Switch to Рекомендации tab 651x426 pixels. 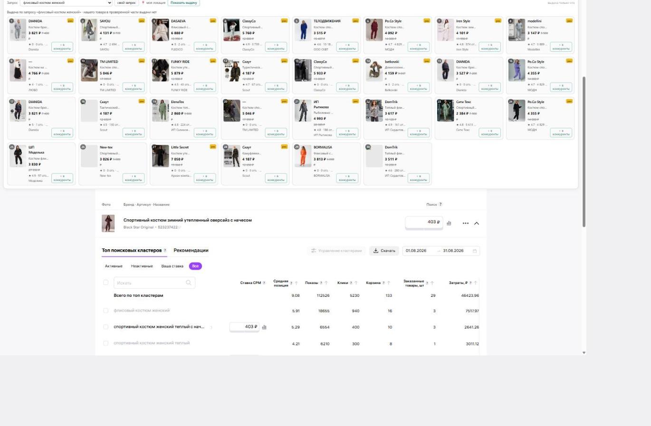click(x=191, y=250)
